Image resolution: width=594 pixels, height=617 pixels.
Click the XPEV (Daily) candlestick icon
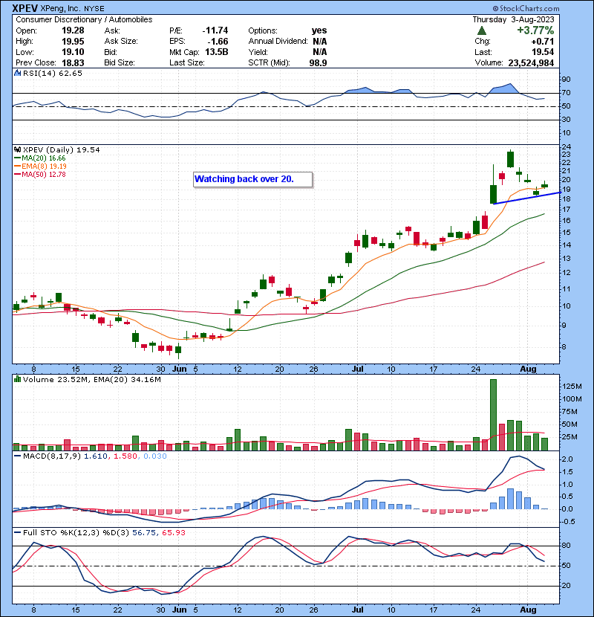tap(17, 149)
